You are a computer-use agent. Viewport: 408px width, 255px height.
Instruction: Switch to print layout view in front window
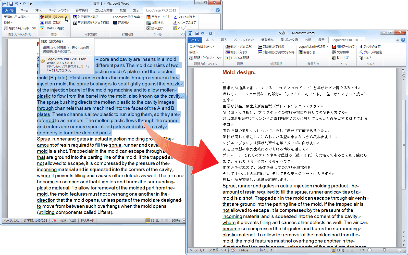pos(333,250)
